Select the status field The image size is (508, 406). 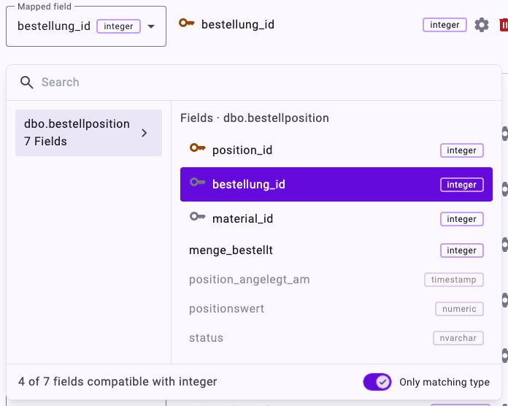(x=336, y=338)
